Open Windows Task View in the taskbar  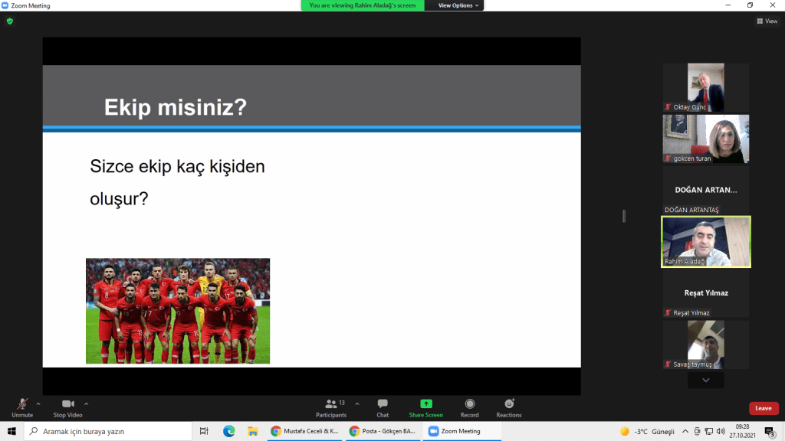pyautogui.click(x=204, y=431)
